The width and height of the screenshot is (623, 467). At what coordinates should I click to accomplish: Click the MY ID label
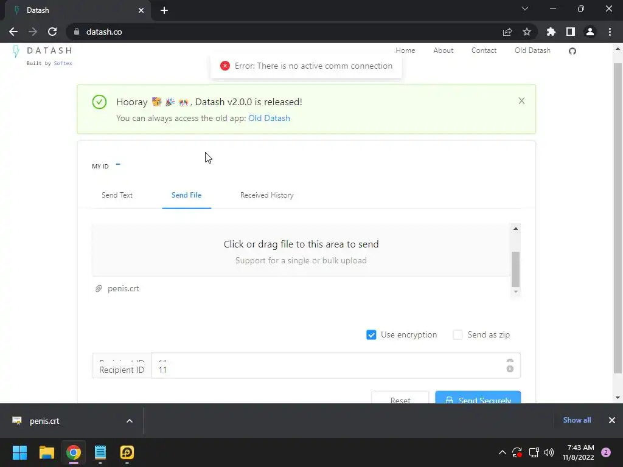pyautogui.click(x=100, y=167)
